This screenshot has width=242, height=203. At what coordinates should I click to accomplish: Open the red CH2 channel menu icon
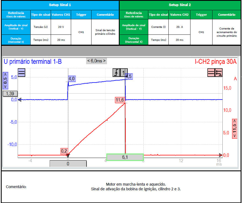click(211, 73)
